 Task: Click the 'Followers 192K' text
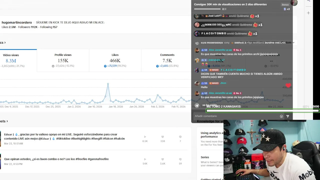[28, 27]
